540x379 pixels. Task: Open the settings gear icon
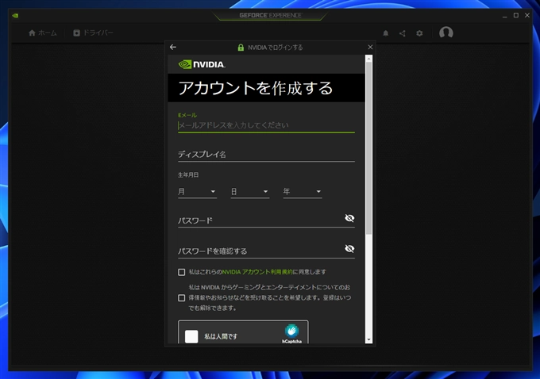tap(419, 33)
